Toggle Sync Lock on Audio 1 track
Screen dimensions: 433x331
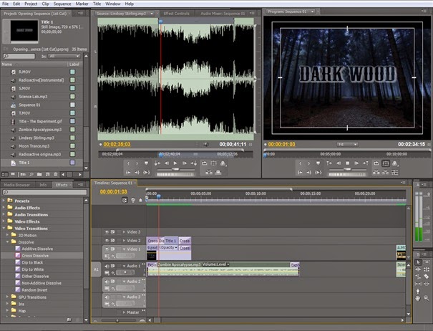click(112, 266)
